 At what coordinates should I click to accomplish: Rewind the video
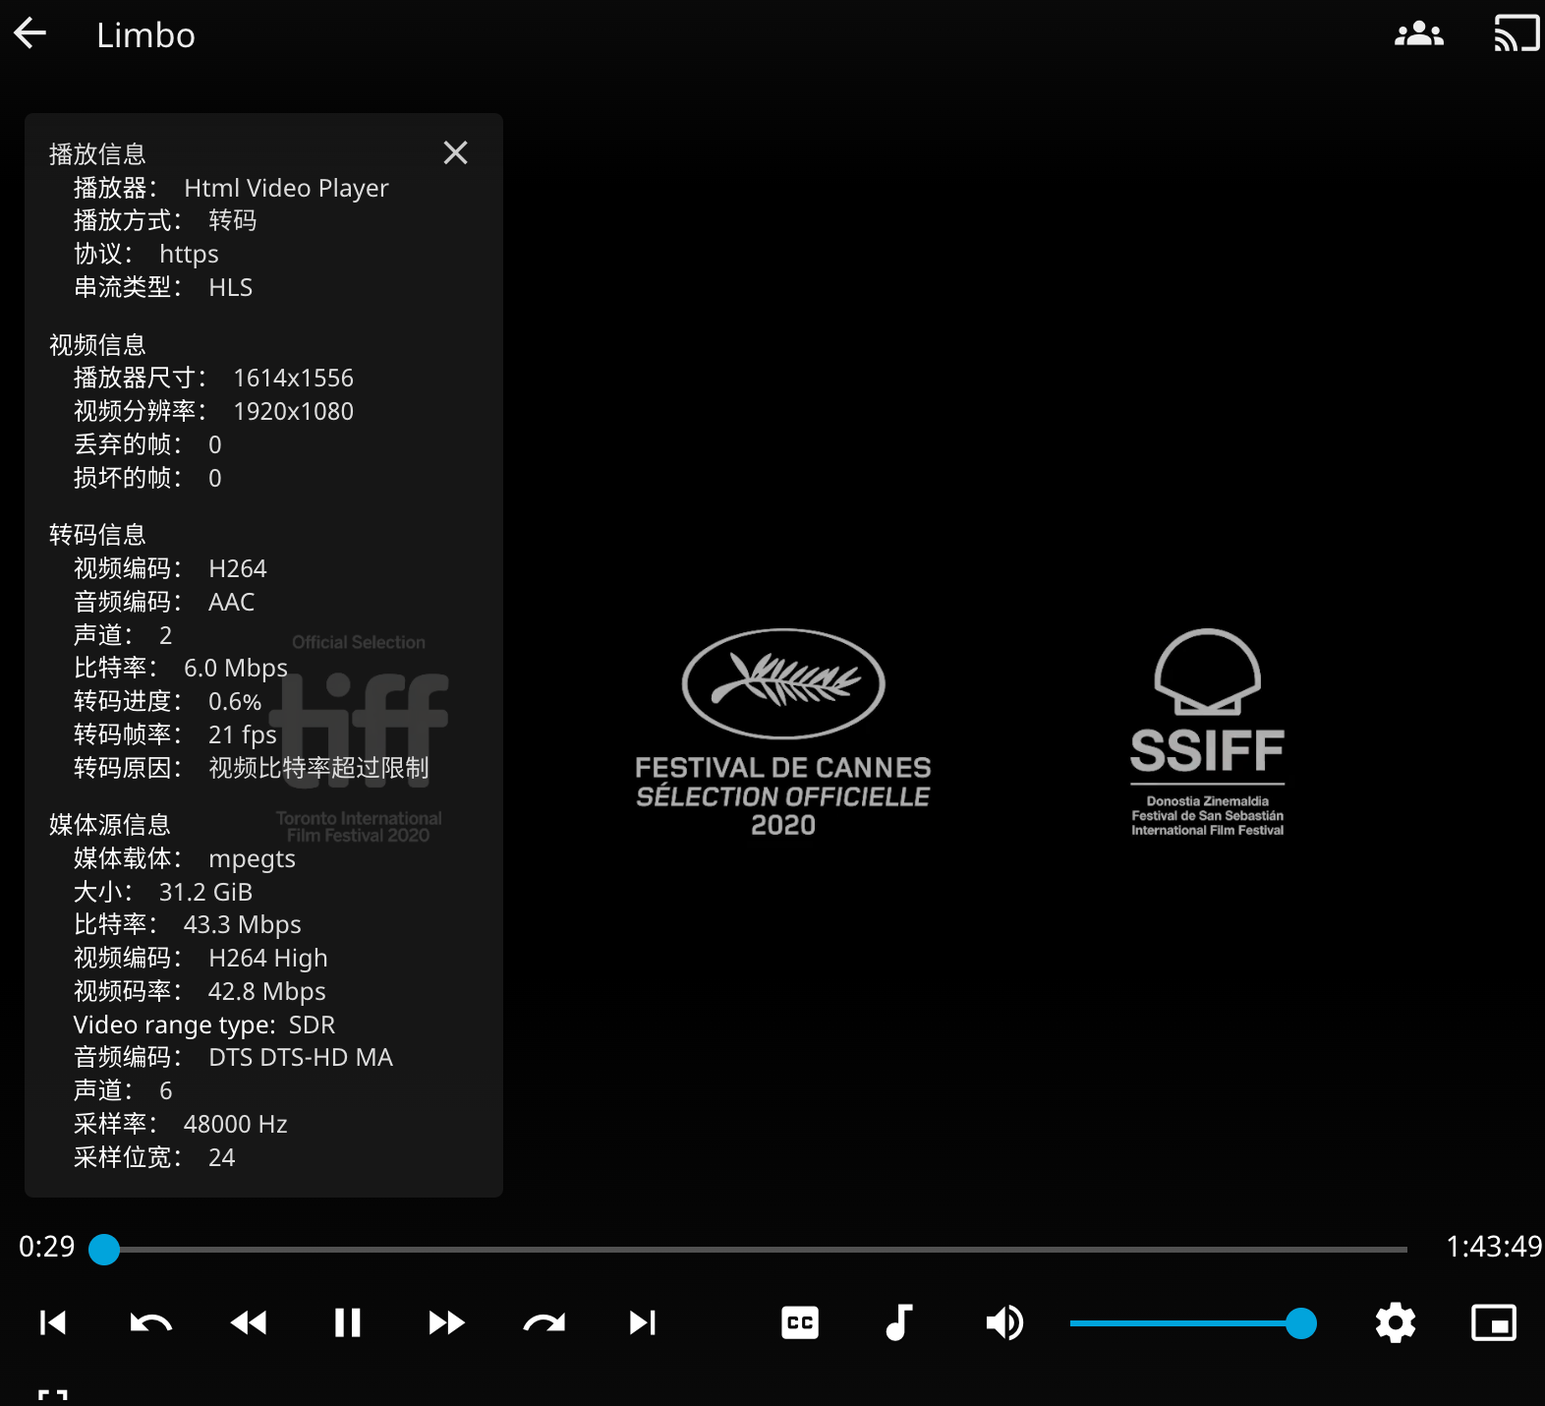point(249,1322)
